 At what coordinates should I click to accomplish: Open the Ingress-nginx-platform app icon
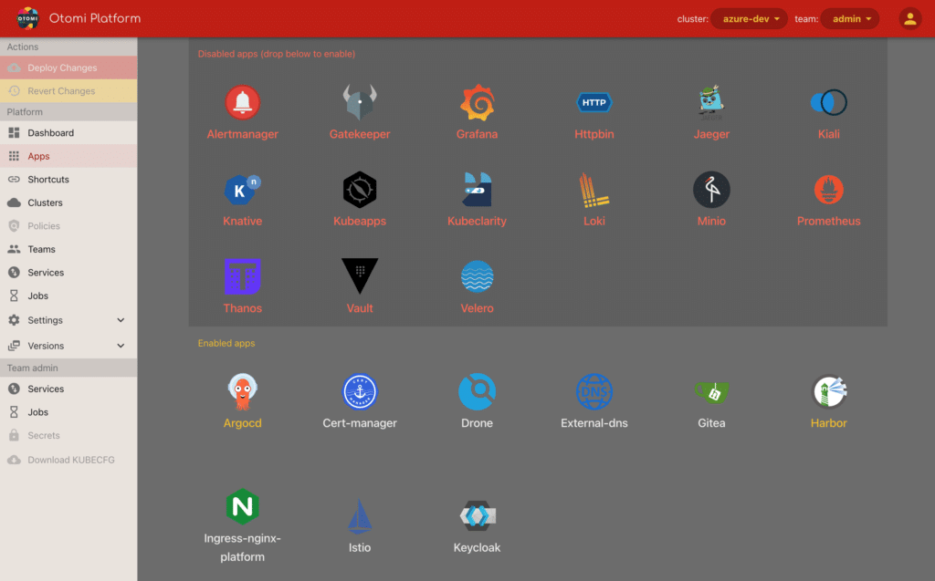coord(242,506)
